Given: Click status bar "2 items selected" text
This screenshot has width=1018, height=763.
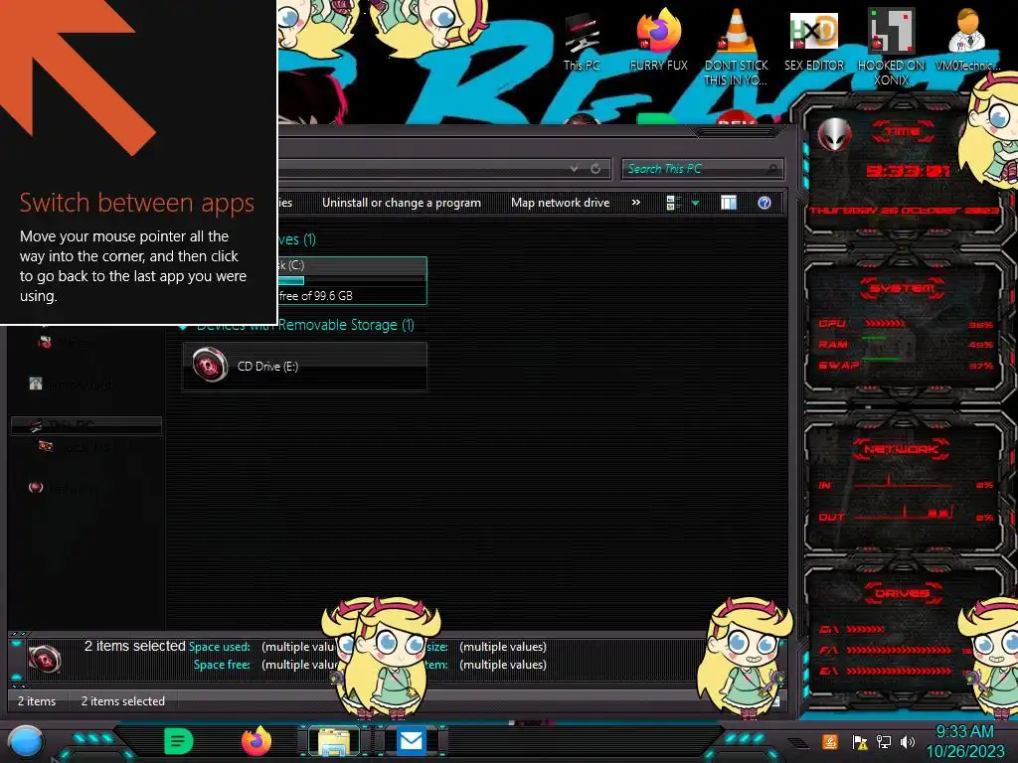Looking at the screenshot, I should pos(122,701).
